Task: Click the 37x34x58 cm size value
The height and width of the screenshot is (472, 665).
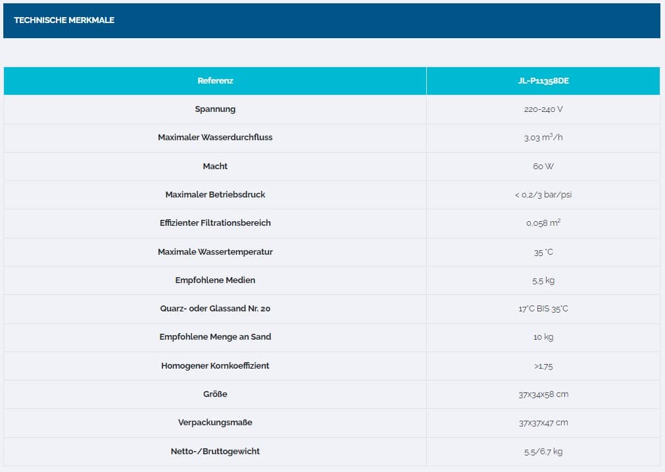Action: pos(543,394)
